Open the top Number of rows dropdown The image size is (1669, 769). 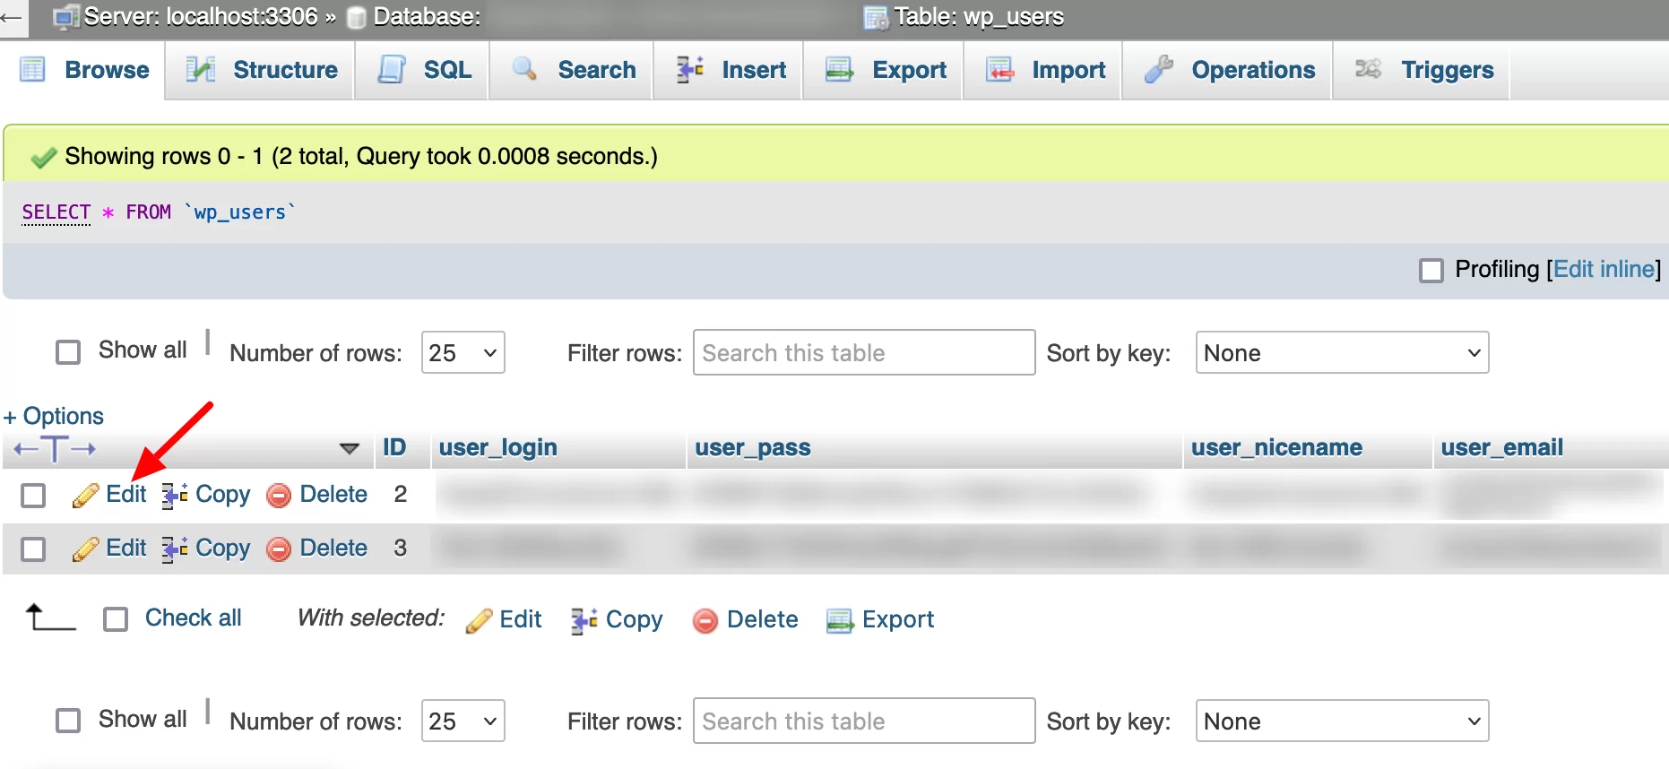[x=463, y=352]
